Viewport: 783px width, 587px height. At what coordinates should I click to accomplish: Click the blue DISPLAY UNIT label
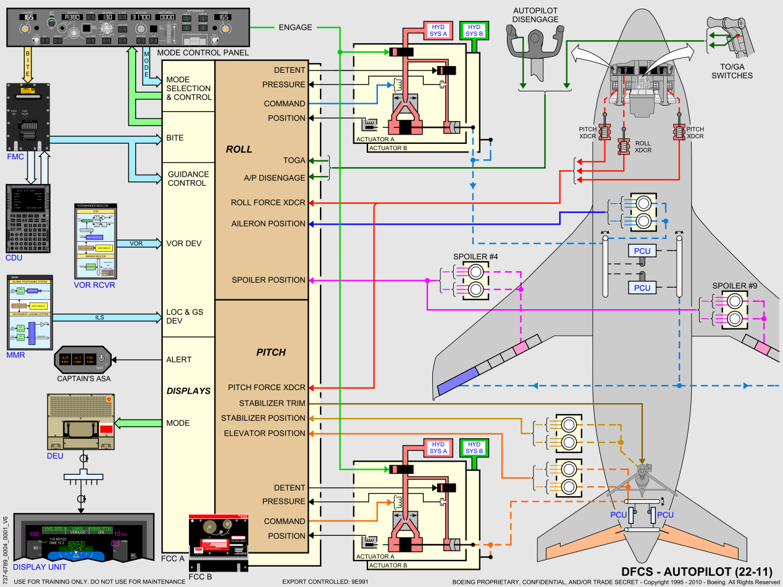click(x=40, y=567)
